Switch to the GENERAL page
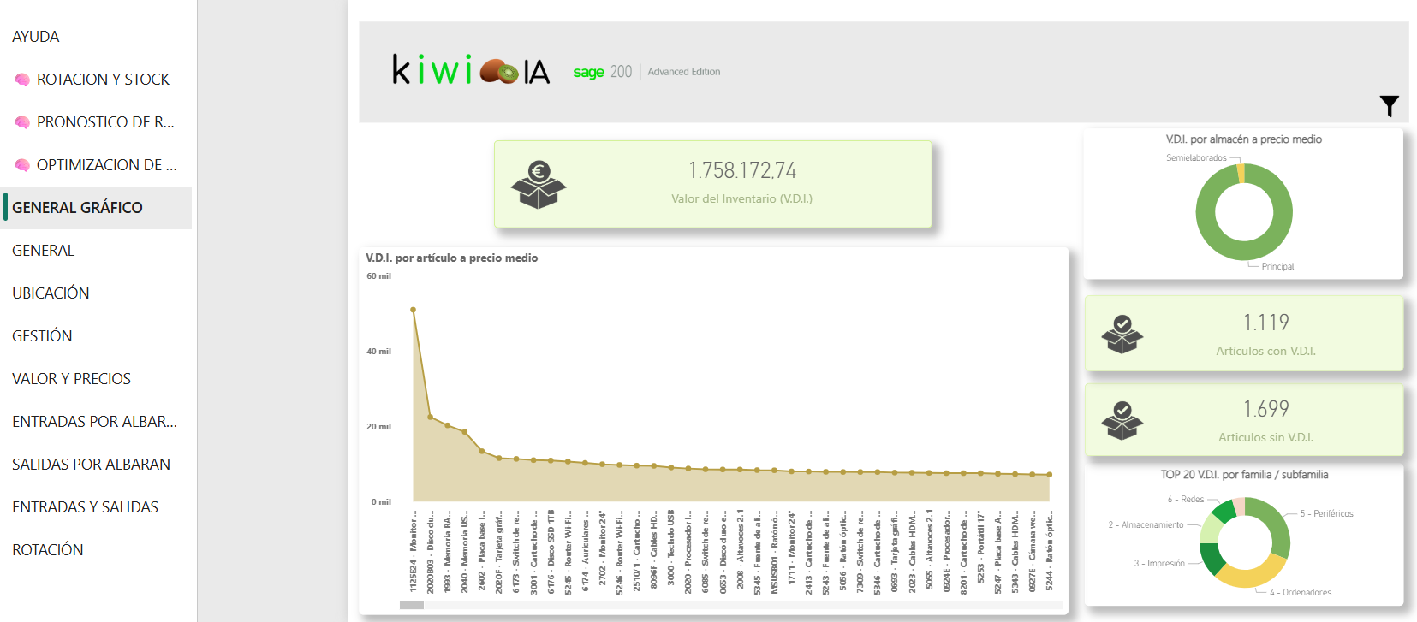Image resolution: width=1417 pixels, height=622 pixels. [44, 251]
